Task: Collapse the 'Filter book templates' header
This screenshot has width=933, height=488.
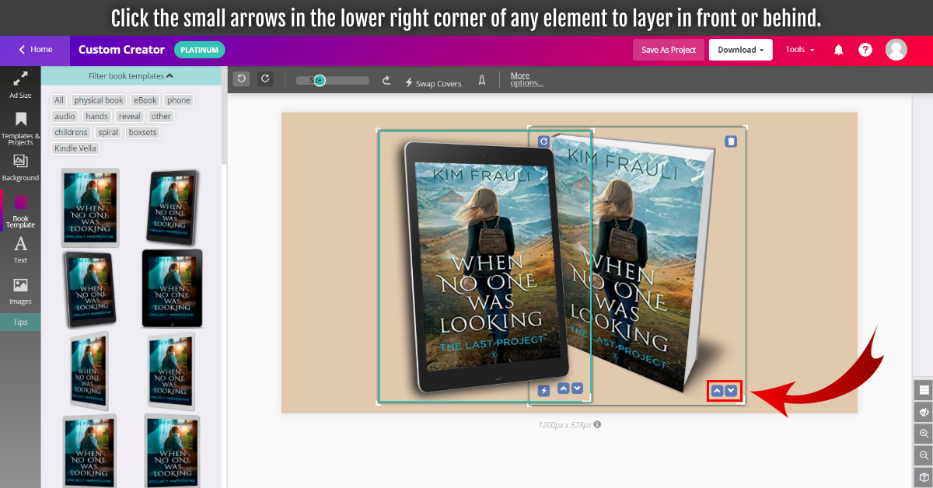Action: click(x=131, y=76)
